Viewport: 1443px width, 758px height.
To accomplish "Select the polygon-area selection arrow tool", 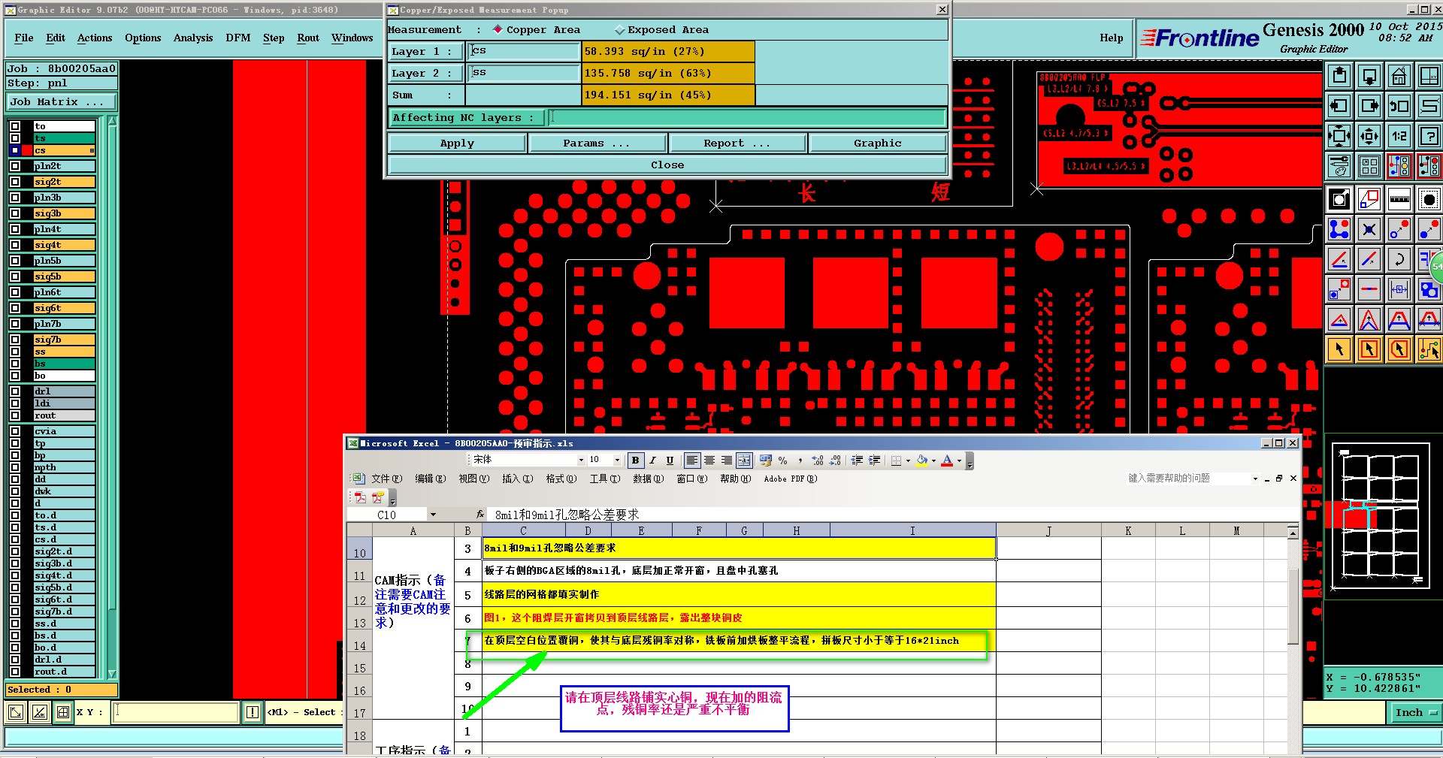I will (x=1399, y=350).
